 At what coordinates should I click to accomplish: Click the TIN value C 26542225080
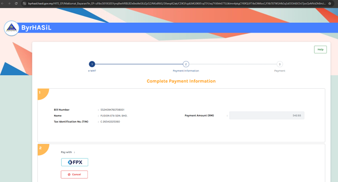click(110, 121)
